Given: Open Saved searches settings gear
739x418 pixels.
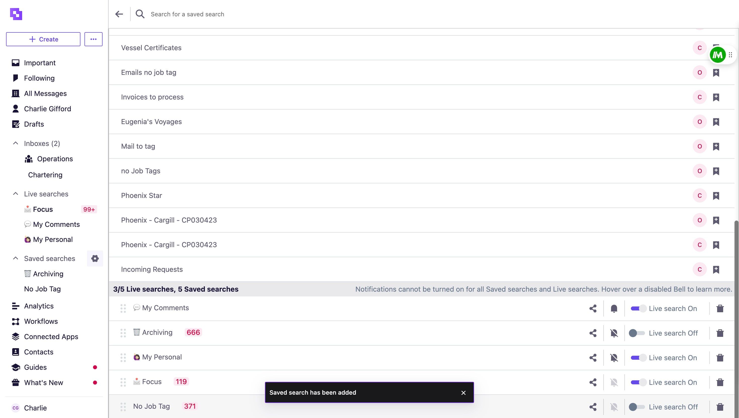Looking at the screenshot, I should 95,258.
